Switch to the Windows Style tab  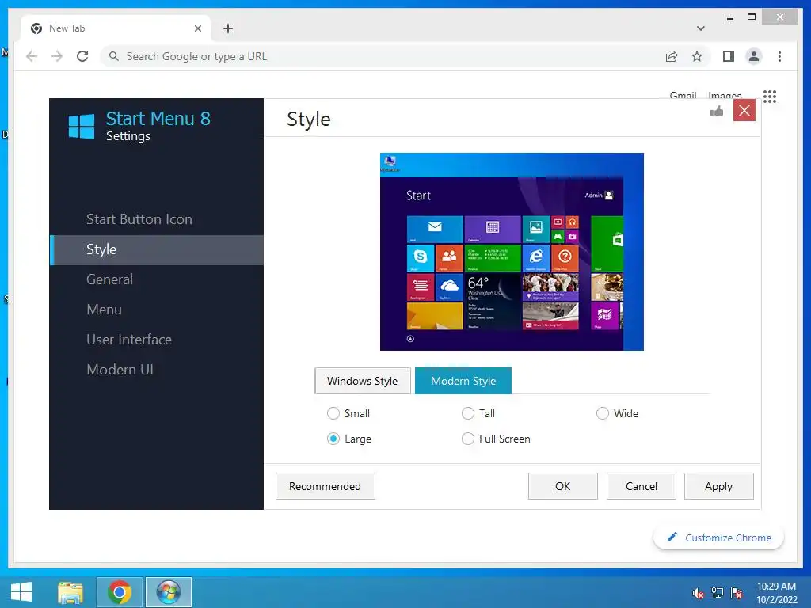point(363,381)
